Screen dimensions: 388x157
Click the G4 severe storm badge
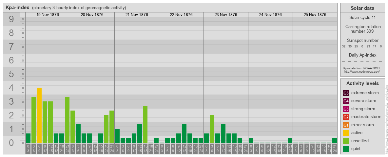346,101
